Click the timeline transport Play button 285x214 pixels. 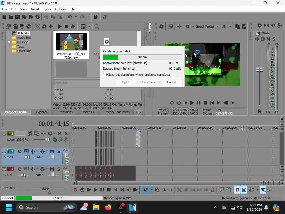[x=95, y=190]
